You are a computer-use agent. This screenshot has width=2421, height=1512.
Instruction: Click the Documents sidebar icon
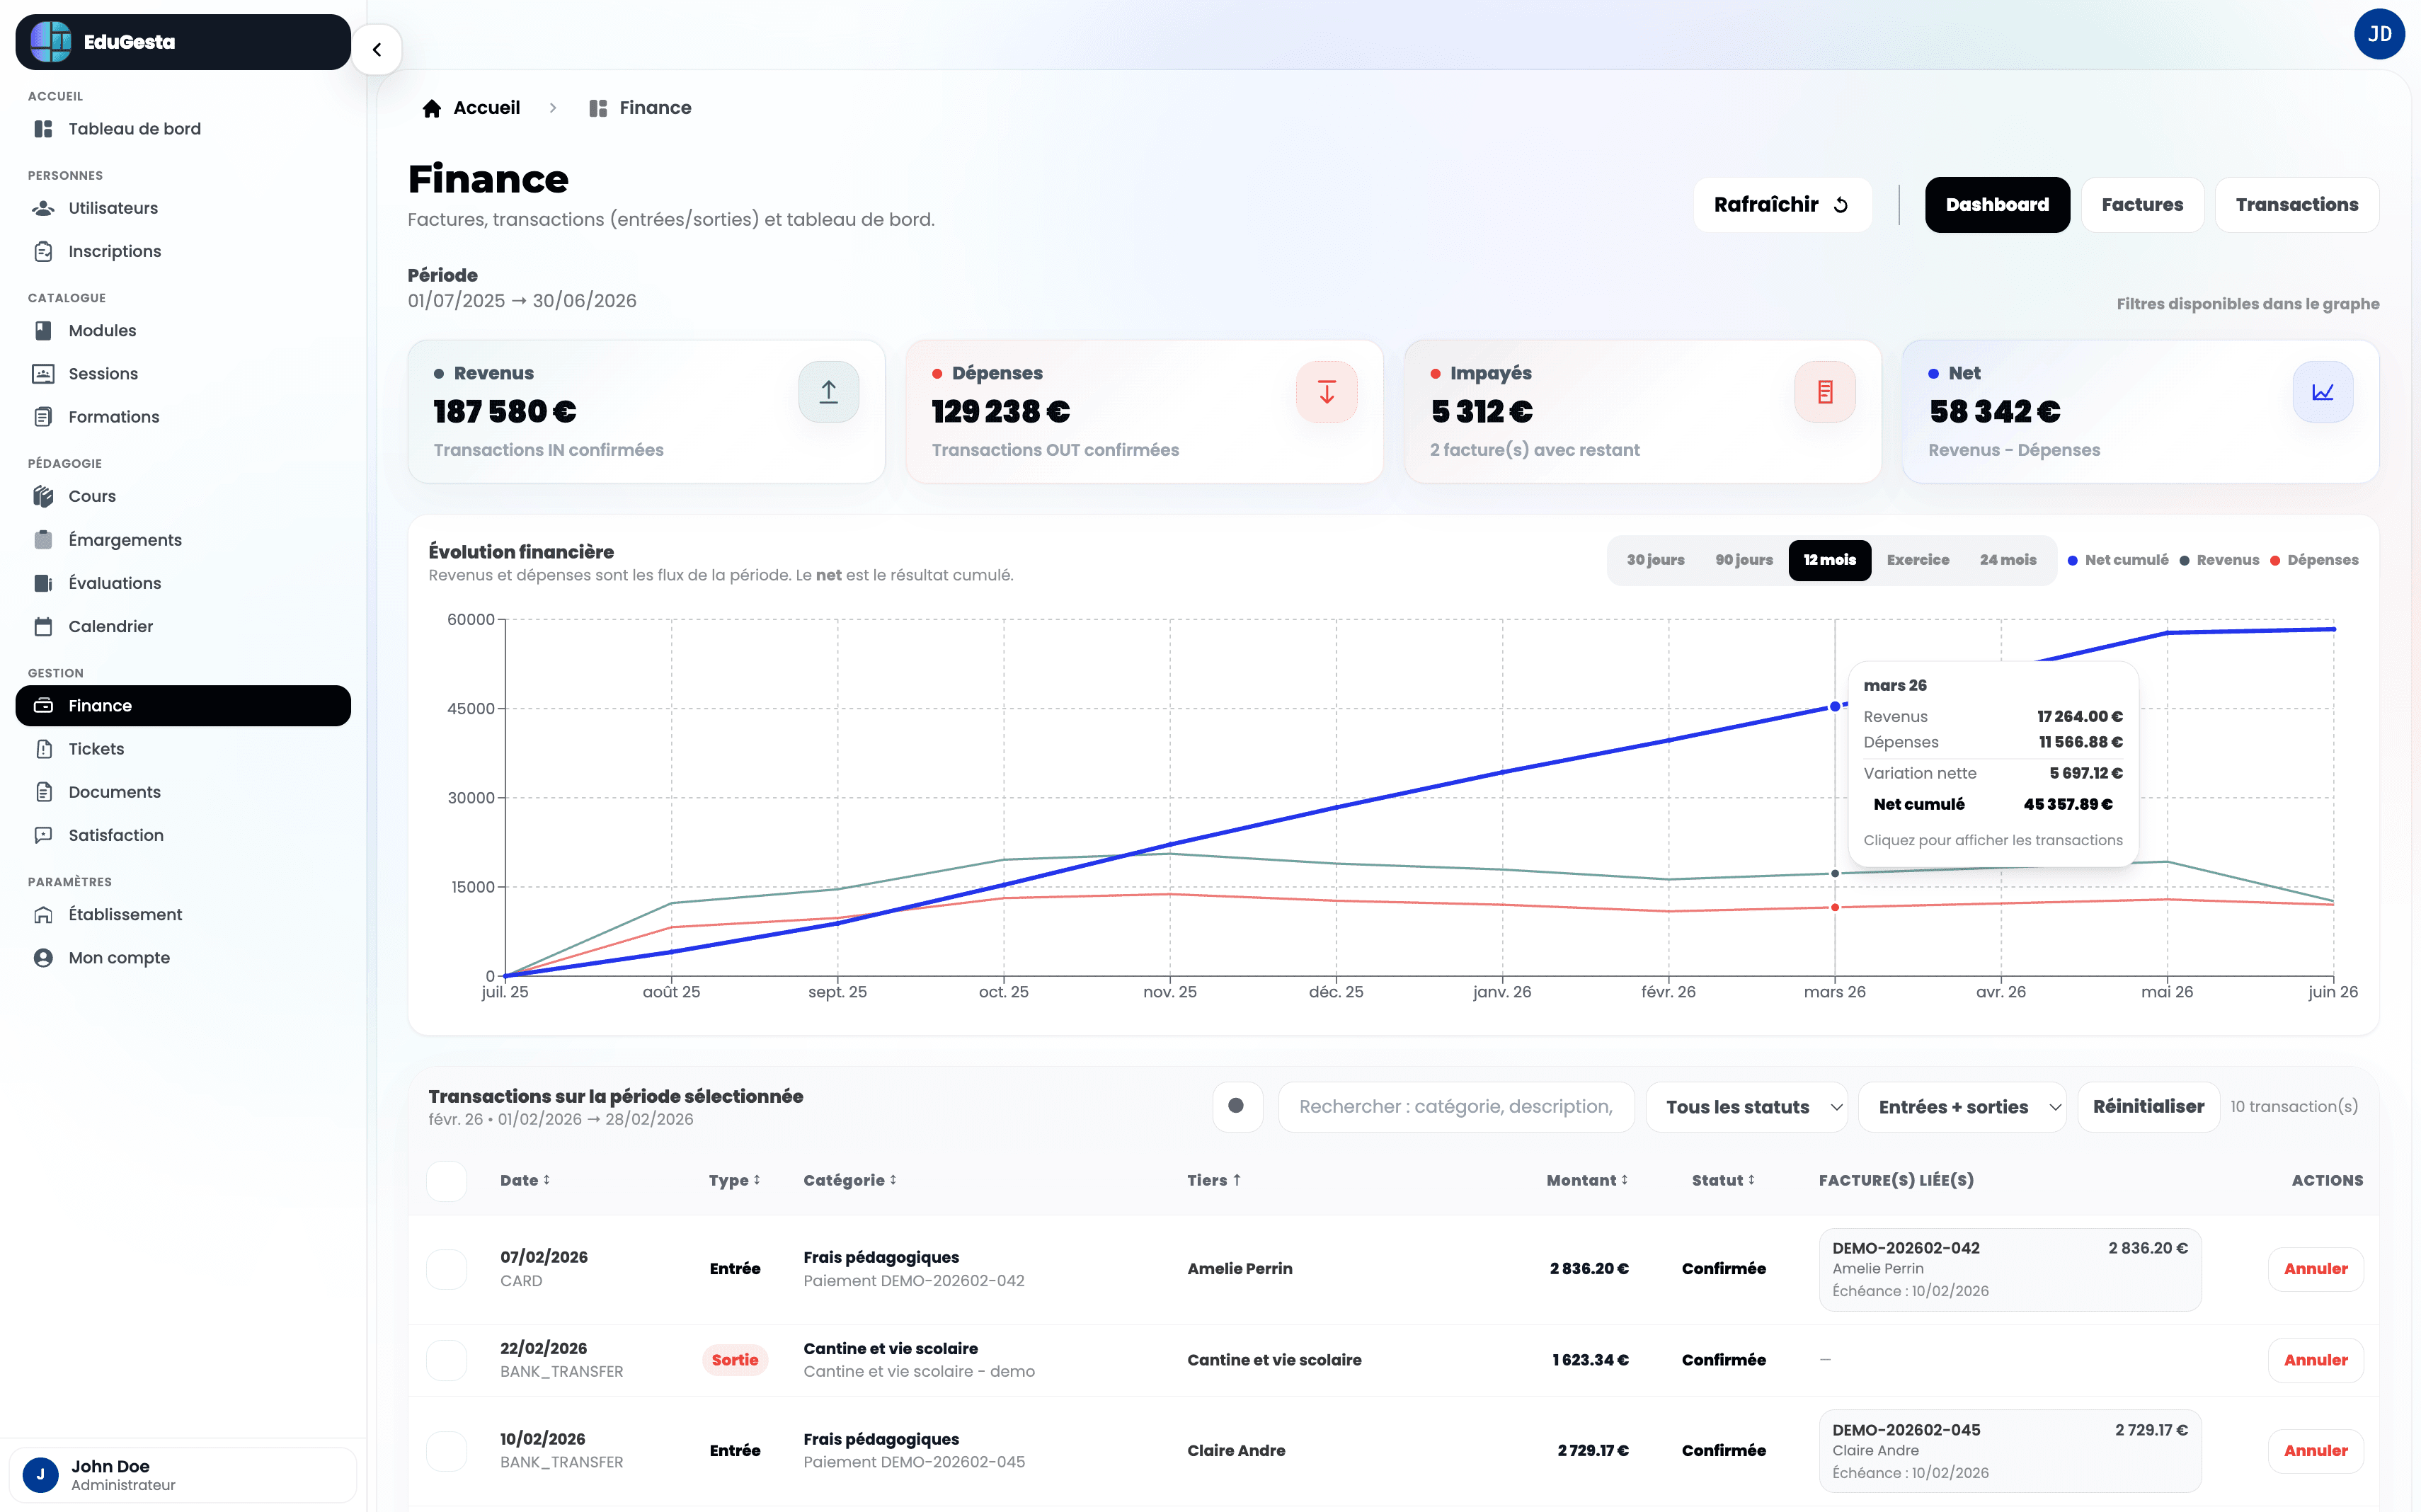click(43, 792)
